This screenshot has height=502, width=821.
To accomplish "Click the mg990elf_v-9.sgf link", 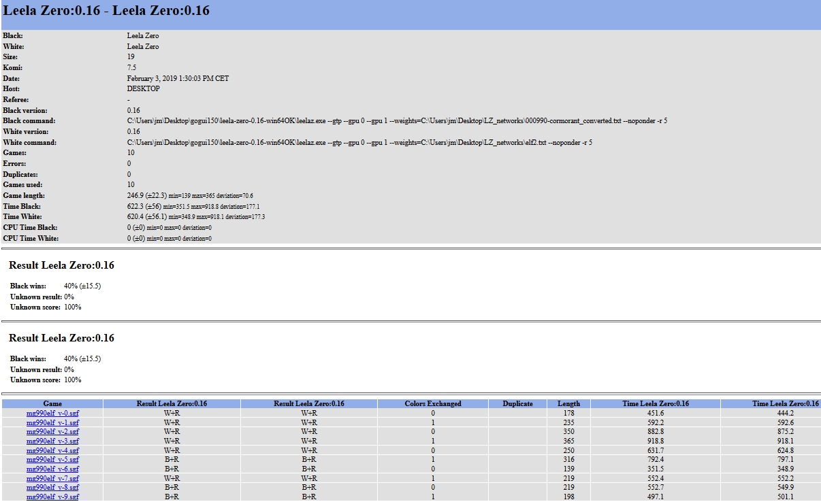I will click(52, 497).
